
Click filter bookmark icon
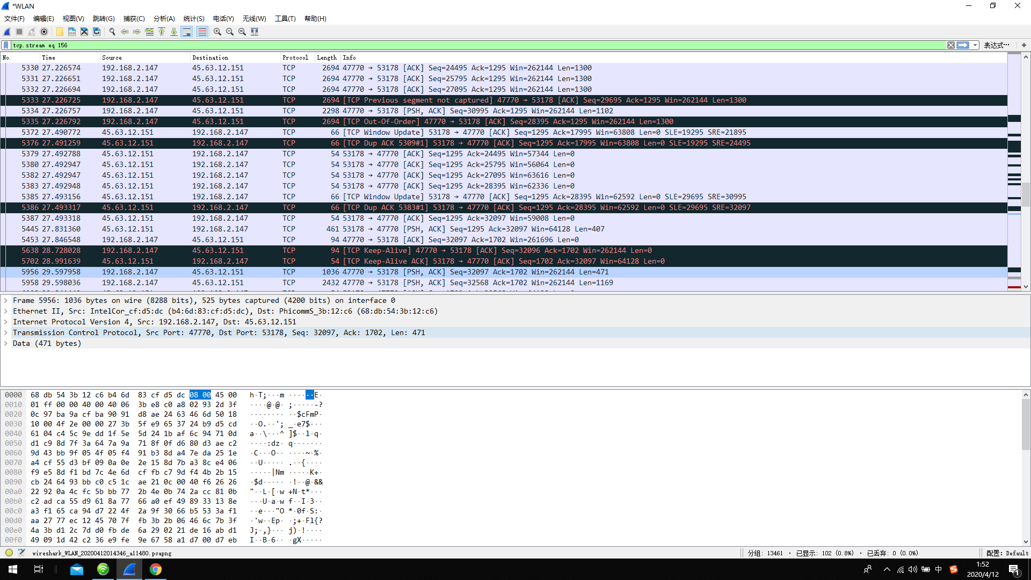tap(6, 45)
